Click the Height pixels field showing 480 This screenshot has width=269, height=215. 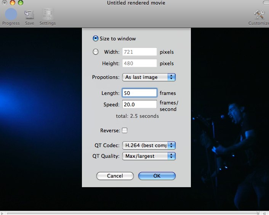coord(139,63)
